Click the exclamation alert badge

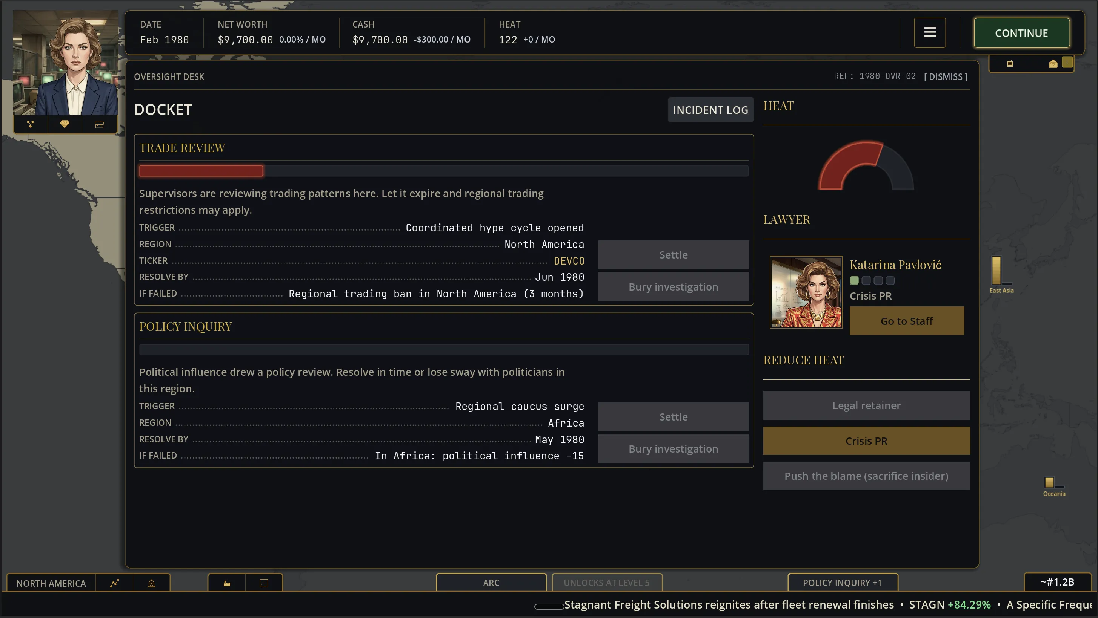[x=1067, y=62]
